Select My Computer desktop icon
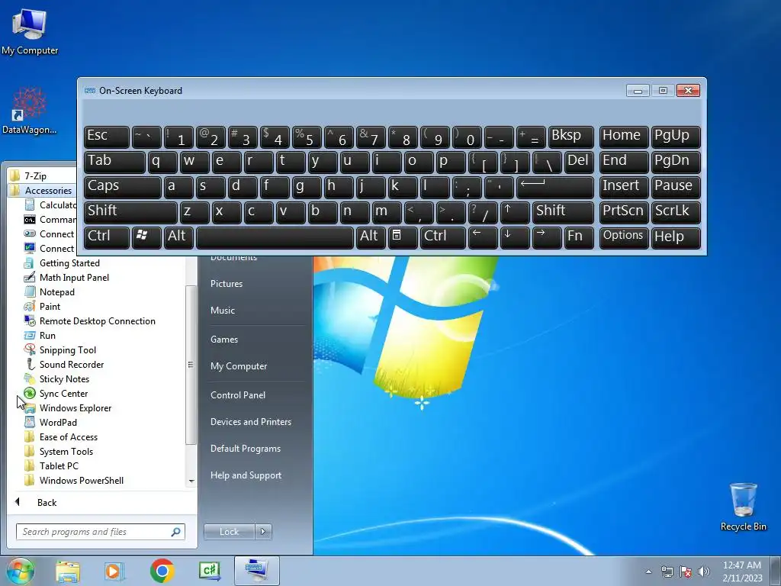The width and height of the screenshot is (781, 586). pos(30,31)
